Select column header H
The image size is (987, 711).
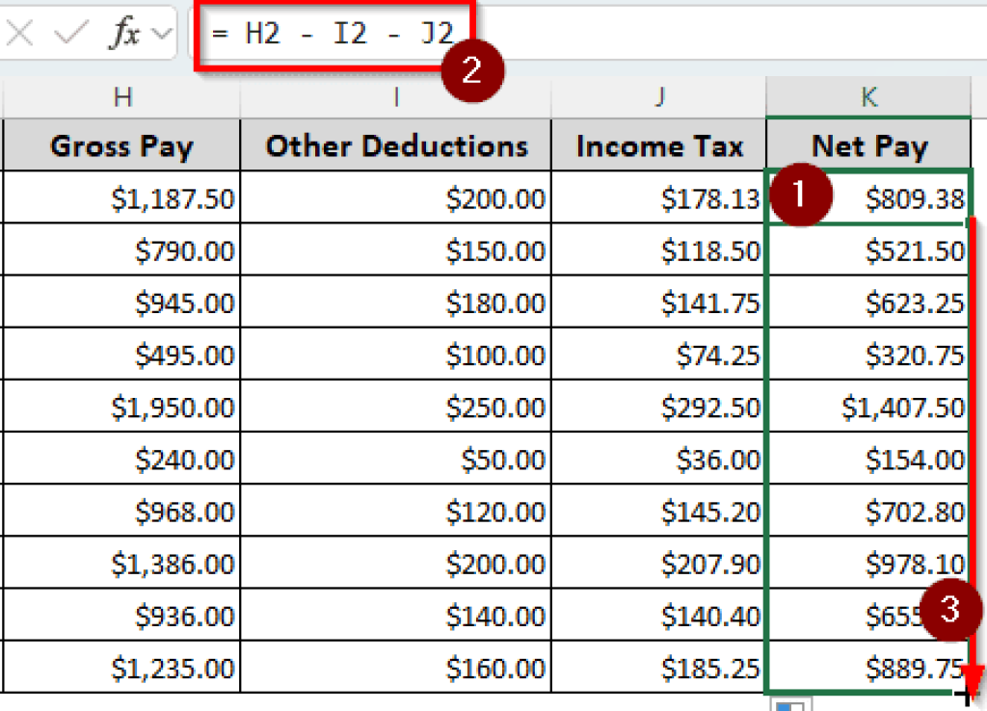tap(121, 96)
